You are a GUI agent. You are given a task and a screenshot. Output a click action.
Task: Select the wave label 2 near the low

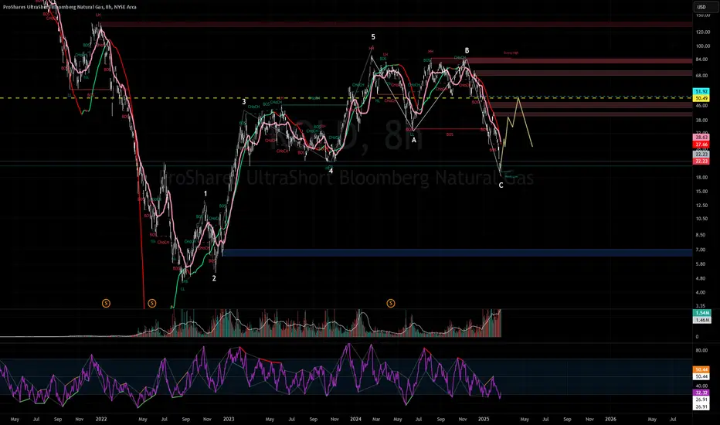click(214, 278)
